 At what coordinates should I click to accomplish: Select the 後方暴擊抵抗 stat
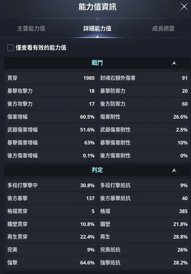[x=144, y=198]
